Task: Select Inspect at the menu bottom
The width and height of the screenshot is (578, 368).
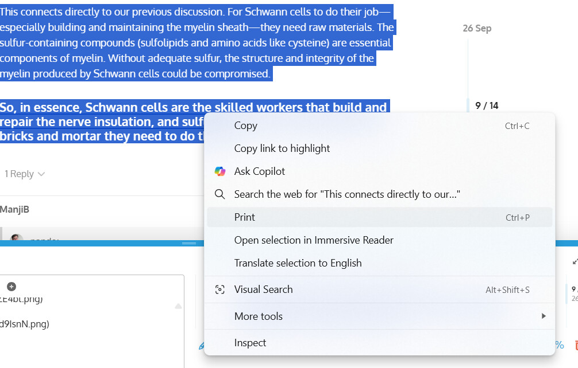Action: click(x=250, y=343)
